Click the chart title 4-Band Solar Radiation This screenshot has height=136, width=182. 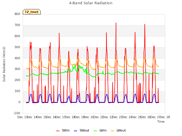(91, 3)
